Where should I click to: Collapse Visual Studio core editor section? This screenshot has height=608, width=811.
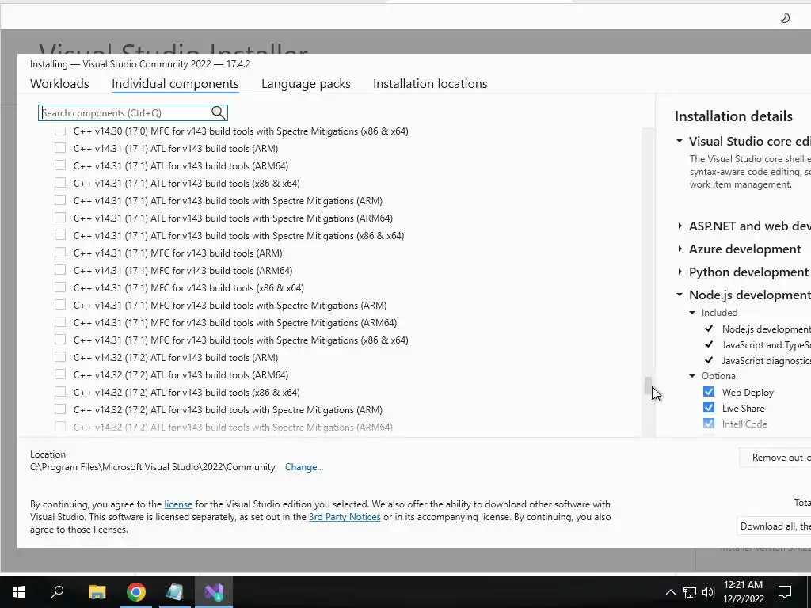tap(680, 141)
